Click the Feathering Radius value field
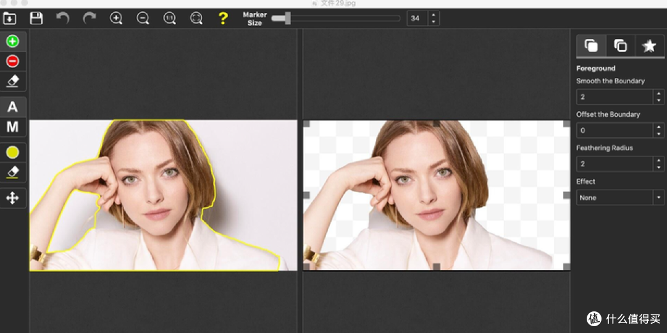Viewport: 667px width, 333px height. (615, 164)
